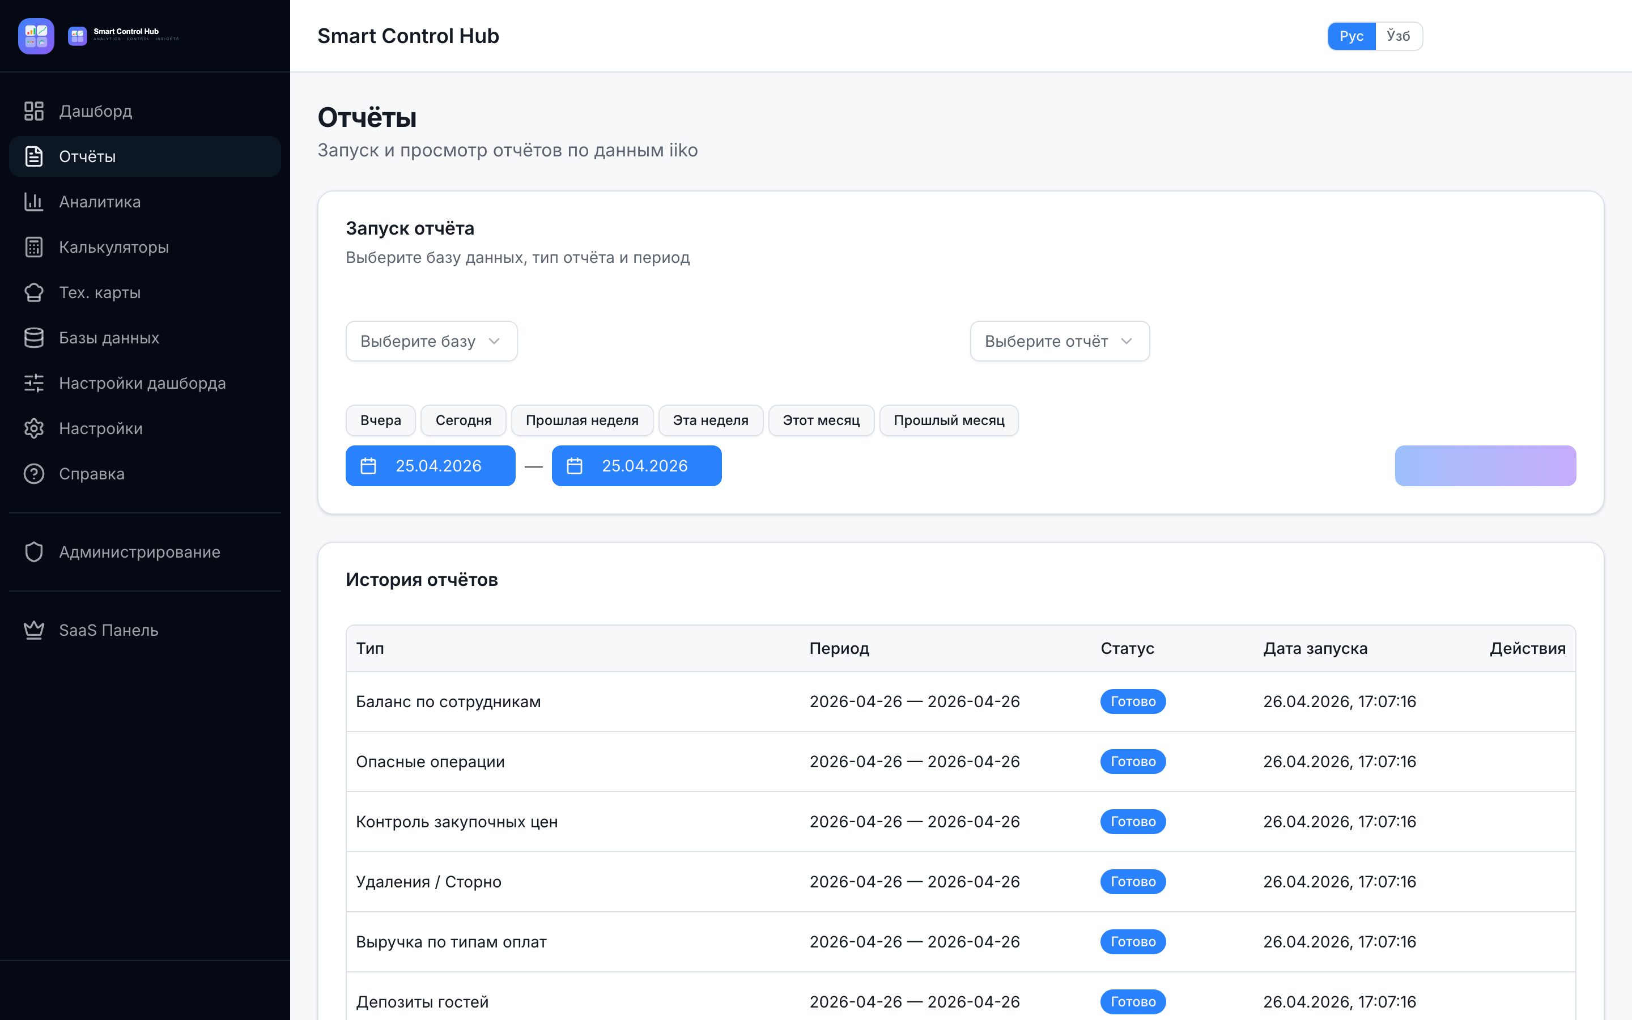Click the Настройки gear icon

click(x=34, y=428)
